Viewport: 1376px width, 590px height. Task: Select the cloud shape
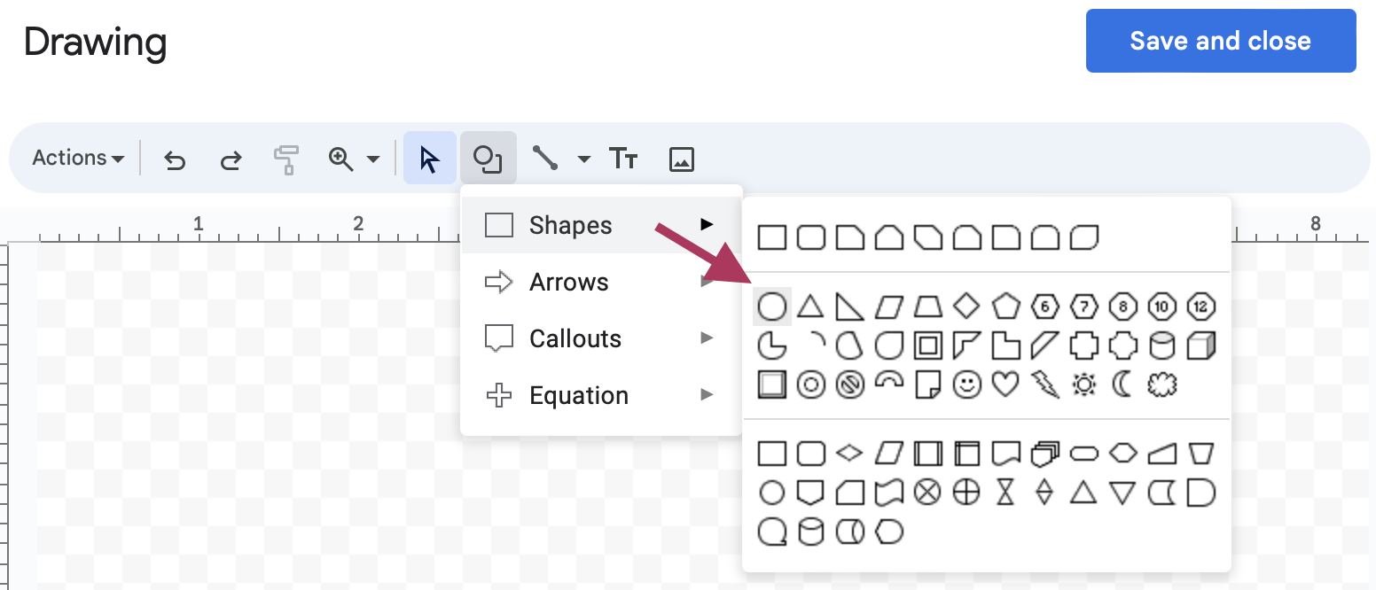pyautogui.click(x=1161, y=384)
